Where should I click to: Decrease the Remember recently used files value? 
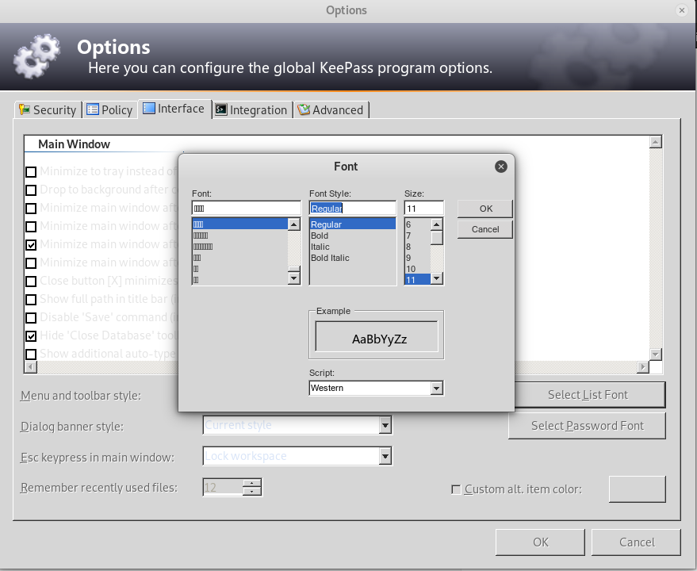click(252, 492)
